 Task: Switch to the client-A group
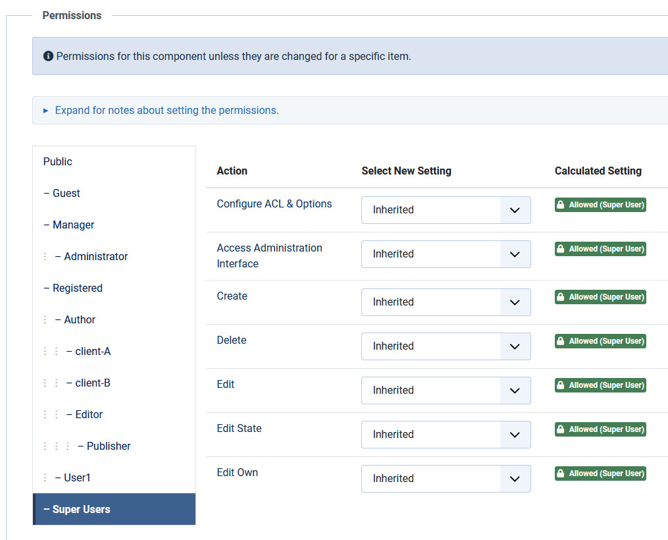(x=93, y=352)
